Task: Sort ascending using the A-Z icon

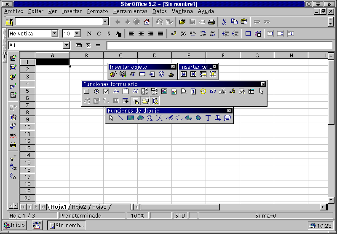Action: coord(13,167)
